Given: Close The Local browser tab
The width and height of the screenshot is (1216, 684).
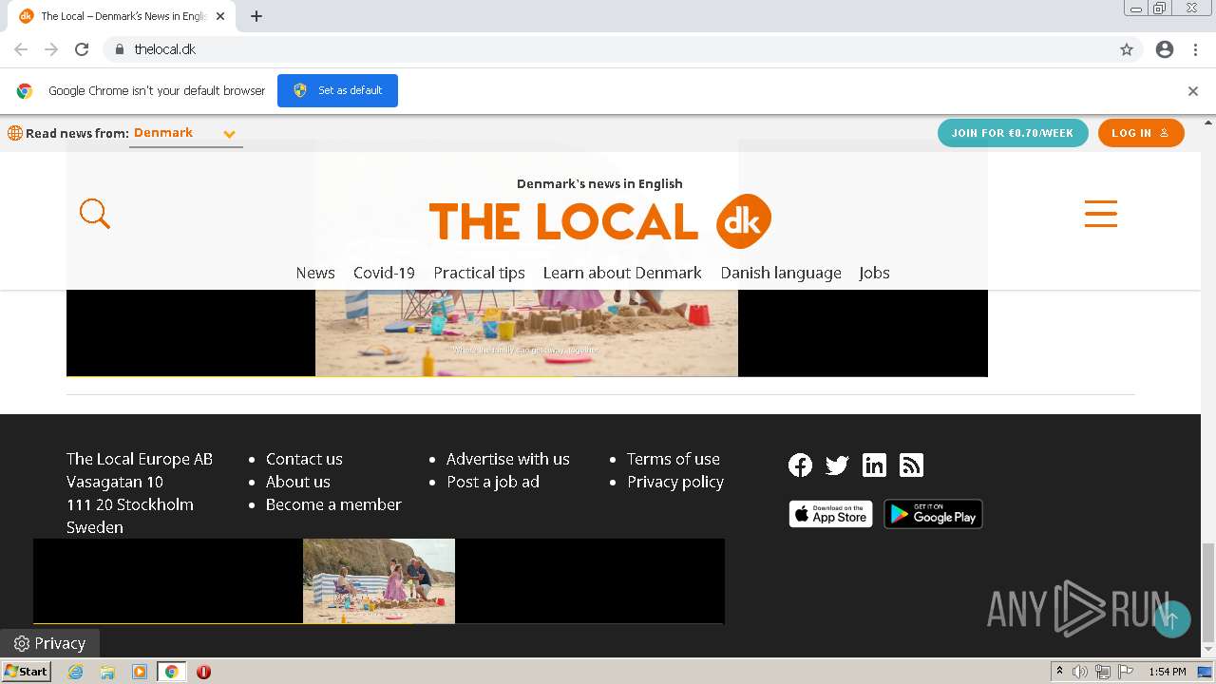Looking at the screenshot, I should (x=220, y=16).
